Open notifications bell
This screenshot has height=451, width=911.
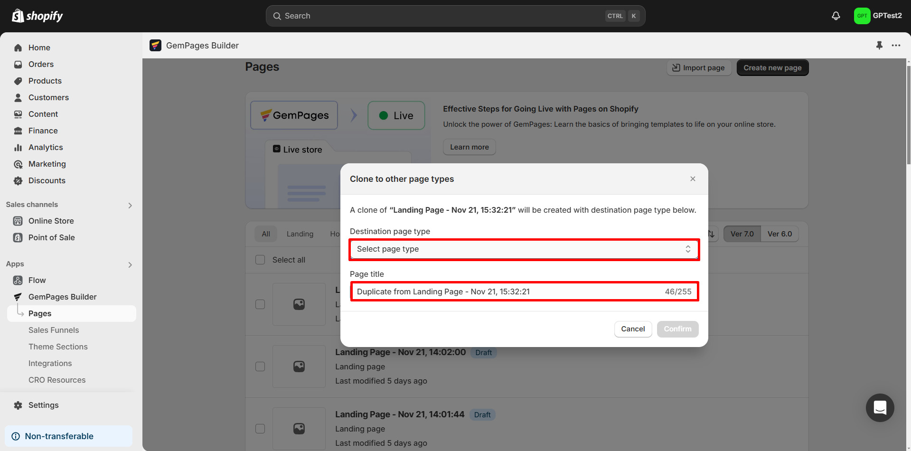[x=835, y=16]
